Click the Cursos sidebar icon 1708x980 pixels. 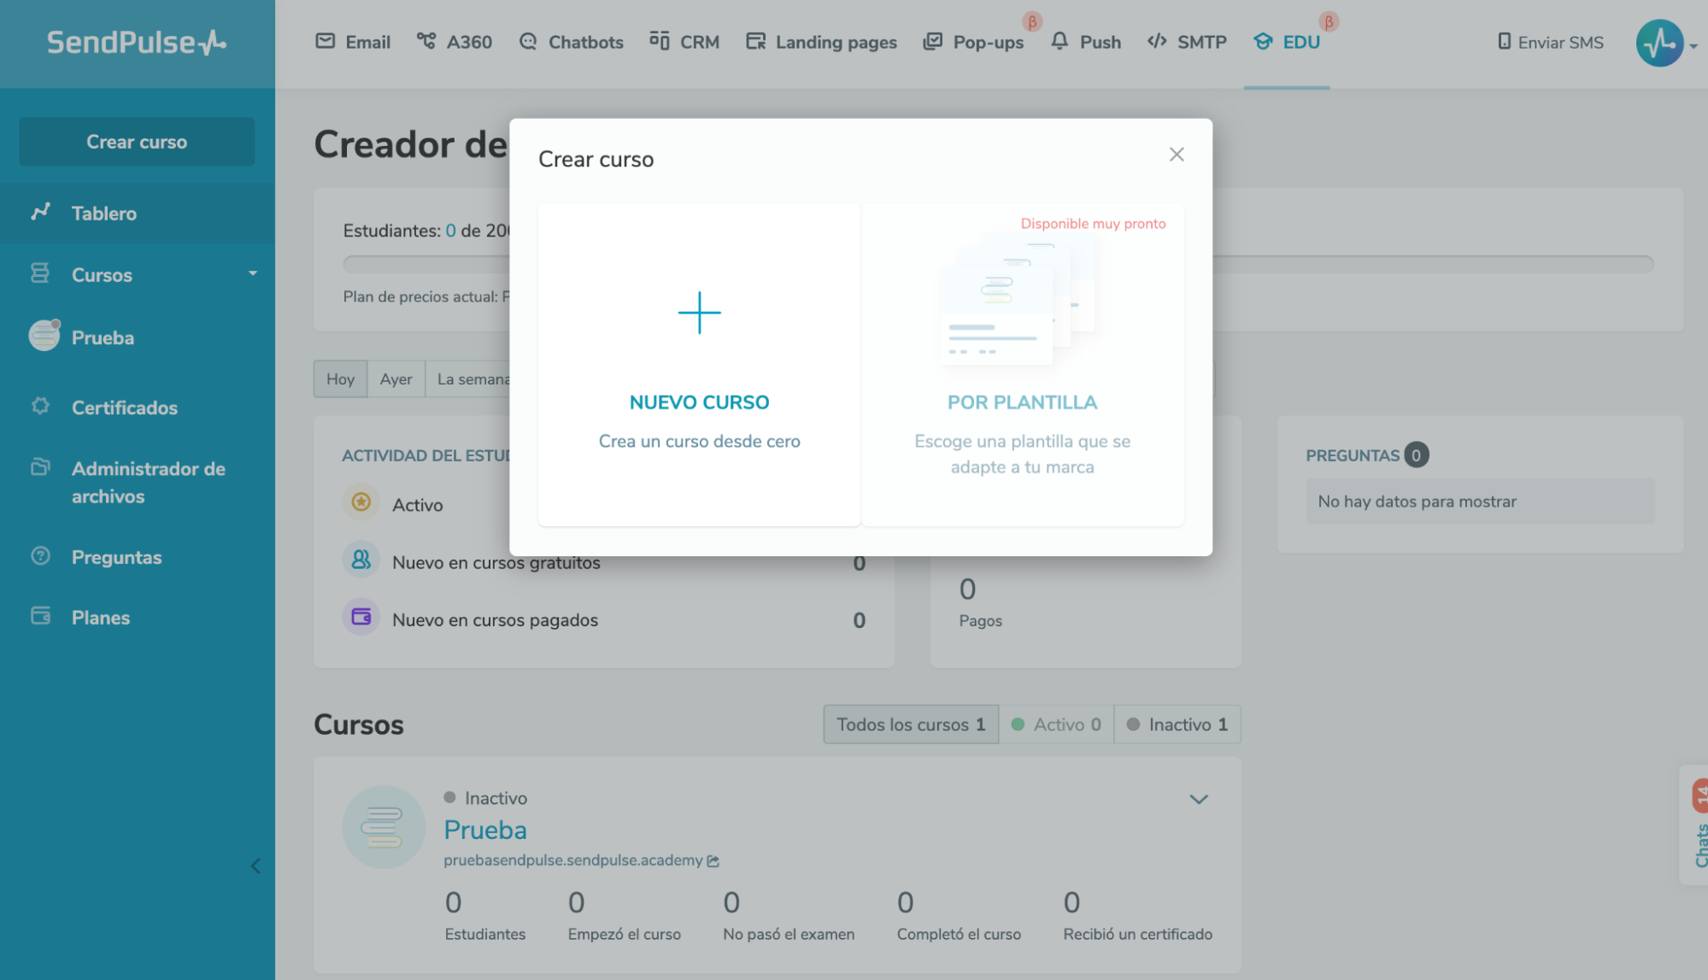40,273
